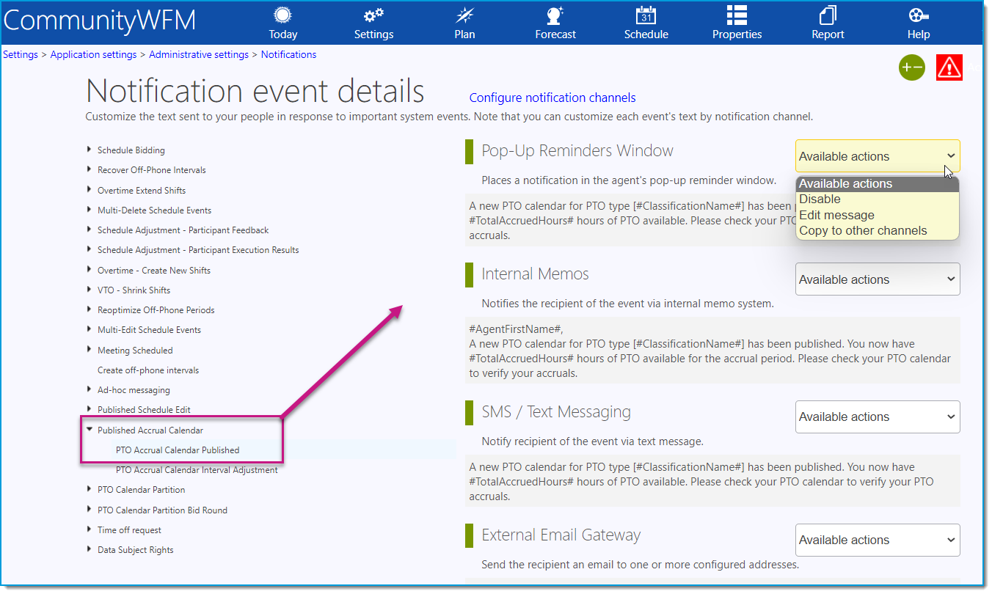Viewport: 992px width, 594px height.
Task: Click the green plus-minus circle icon
Action: [912, 67]
